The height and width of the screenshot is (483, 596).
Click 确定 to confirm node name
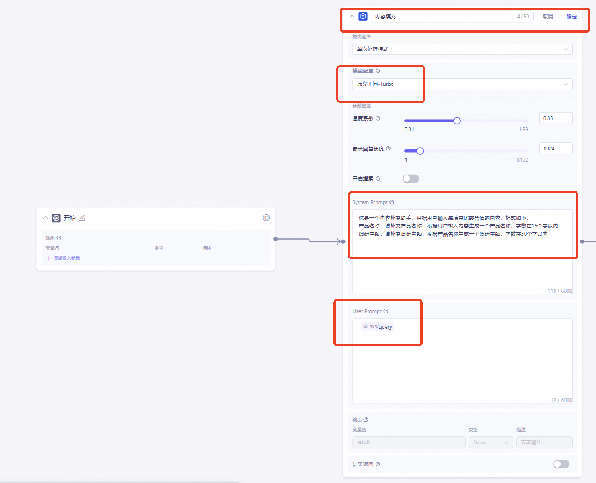tap(571, 17)
